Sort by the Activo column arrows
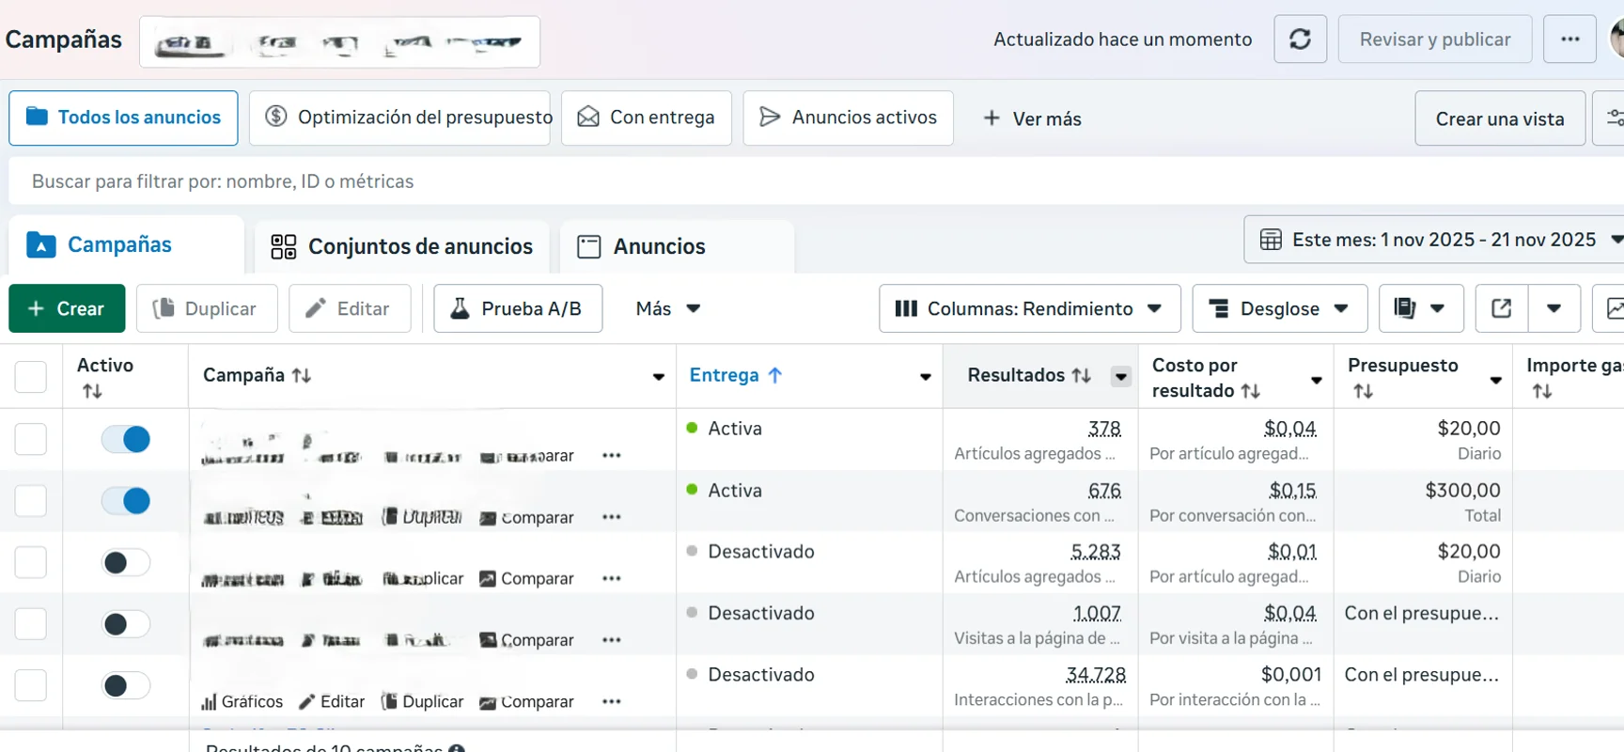The width and height of the screenshot is (1624, 752). pos(92,391)
